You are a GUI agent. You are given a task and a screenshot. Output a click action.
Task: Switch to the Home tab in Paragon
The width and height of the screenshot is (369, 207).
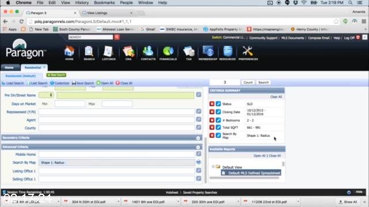[10, 68]
